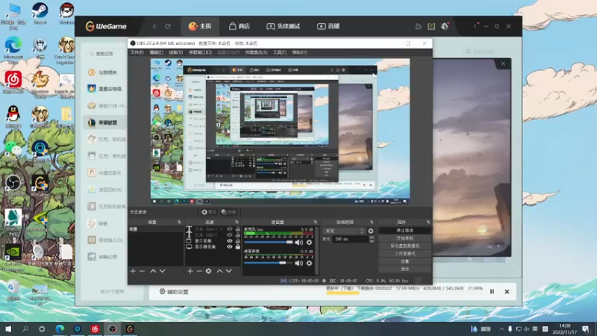The height and width of the screenshot is (336, 597).
Task: Adjust 桌面音频 volume slider
Action: (x=269, y=263)
